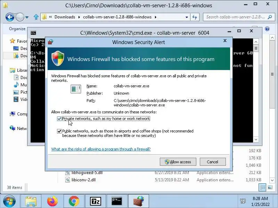Select Network in the navigation pane

click(x=18, y=128)
